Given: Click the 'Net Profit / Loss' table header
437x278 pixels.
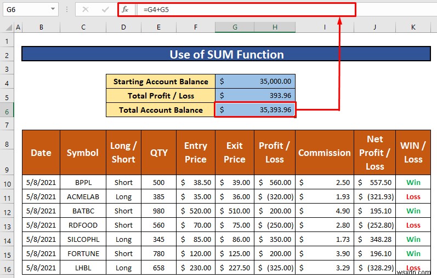Looking at the screenshot, I should pos(375,153).
